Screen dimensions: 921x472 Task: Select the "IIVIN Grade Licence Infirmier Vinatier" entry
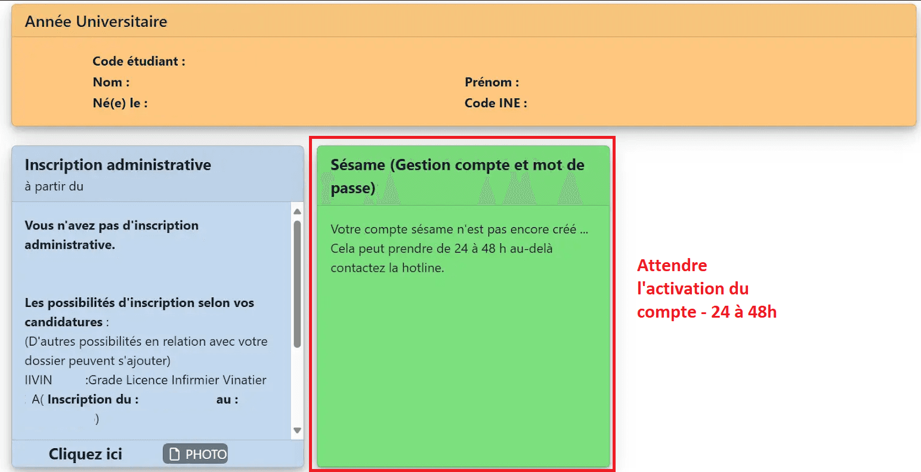point(145,380)
